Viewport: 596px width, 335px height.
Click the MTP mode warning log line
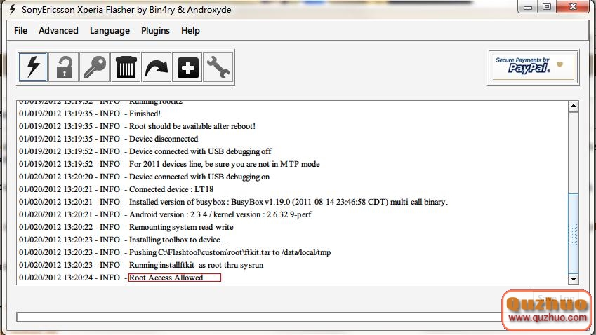coord(169,164)
